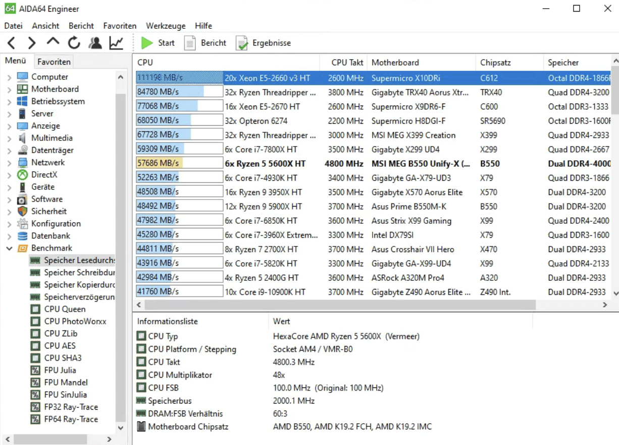Screen dimensions: 619x445
Task: Select the Server tree icon
Action: 23,114
